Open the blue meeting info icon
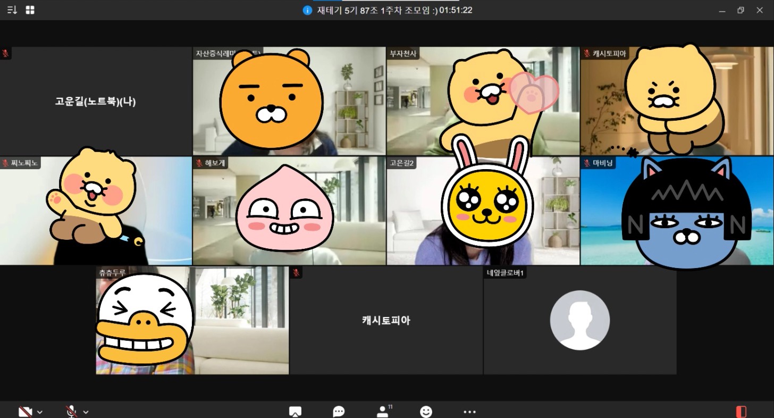The image size is (774, 418). 307,10
